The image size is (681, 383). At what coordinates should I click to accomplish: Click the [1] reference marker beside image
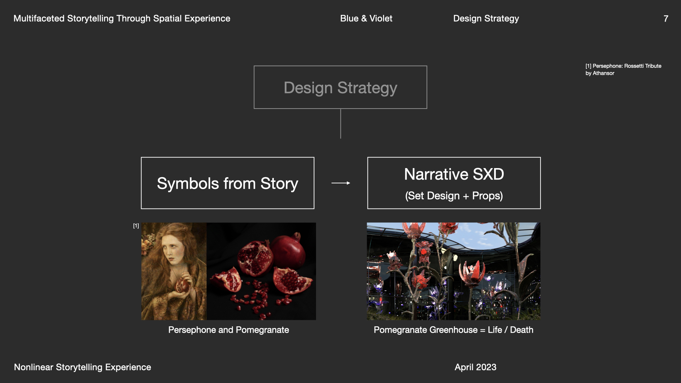point(136,226)
